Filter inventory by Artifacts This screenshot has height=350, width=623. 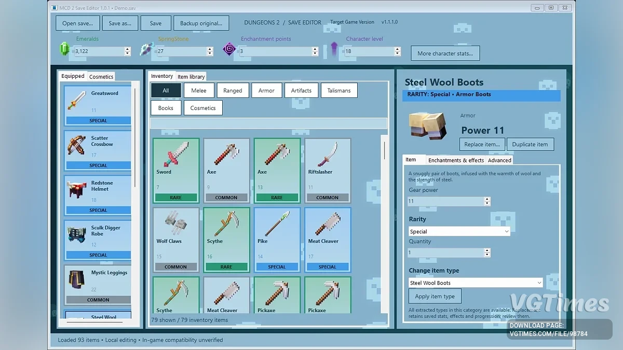301,90
